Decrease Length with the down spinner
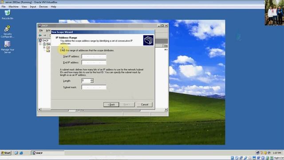This screenshot has width=284, height=160. pyautogui.click(x=92, y=82)
